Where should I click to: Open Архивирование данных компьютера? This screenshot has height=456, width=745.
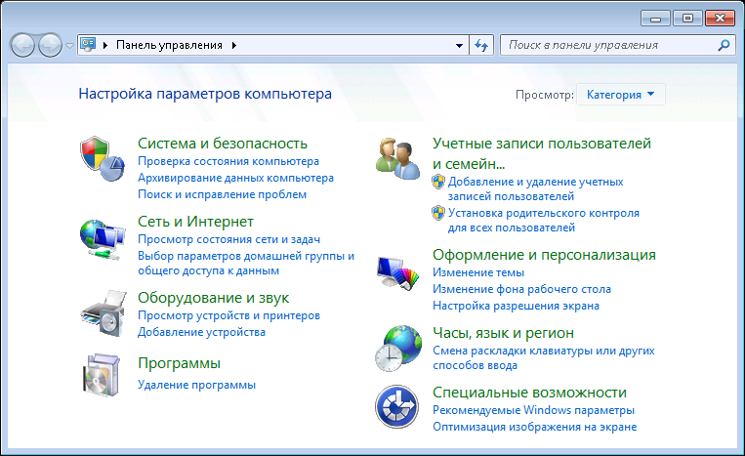pos(235,178)
